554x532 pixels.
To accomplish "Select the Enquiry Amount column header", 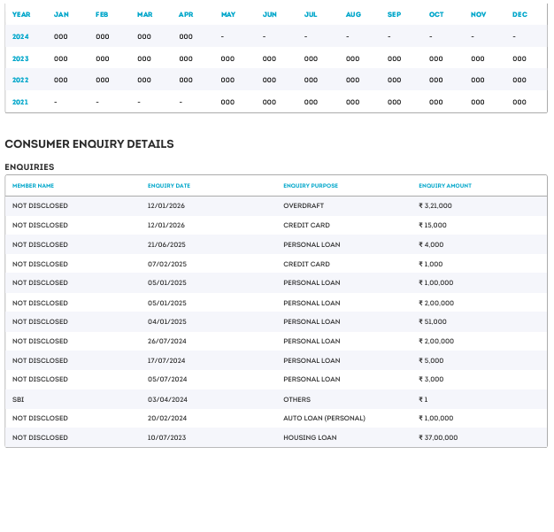I will point(444,186).
